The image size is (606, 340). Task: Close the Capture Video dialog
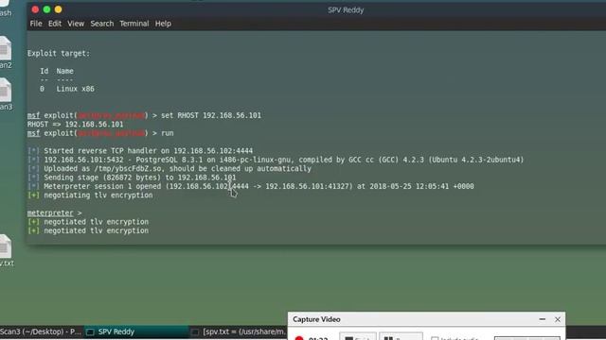(558, 319)
